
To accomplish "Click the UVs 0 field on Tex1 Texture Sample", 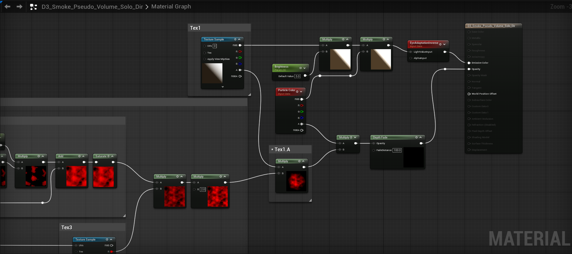I will [x=215, y=46].
